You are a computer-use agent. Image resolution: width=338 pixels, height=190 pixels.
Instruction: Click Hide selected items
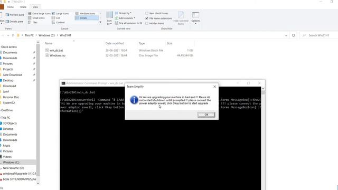pyautogui.click(x=181, y=18)
